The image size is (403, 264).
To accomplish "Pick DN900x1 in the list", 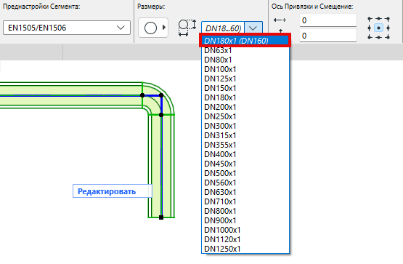I will tap(245, 220).
